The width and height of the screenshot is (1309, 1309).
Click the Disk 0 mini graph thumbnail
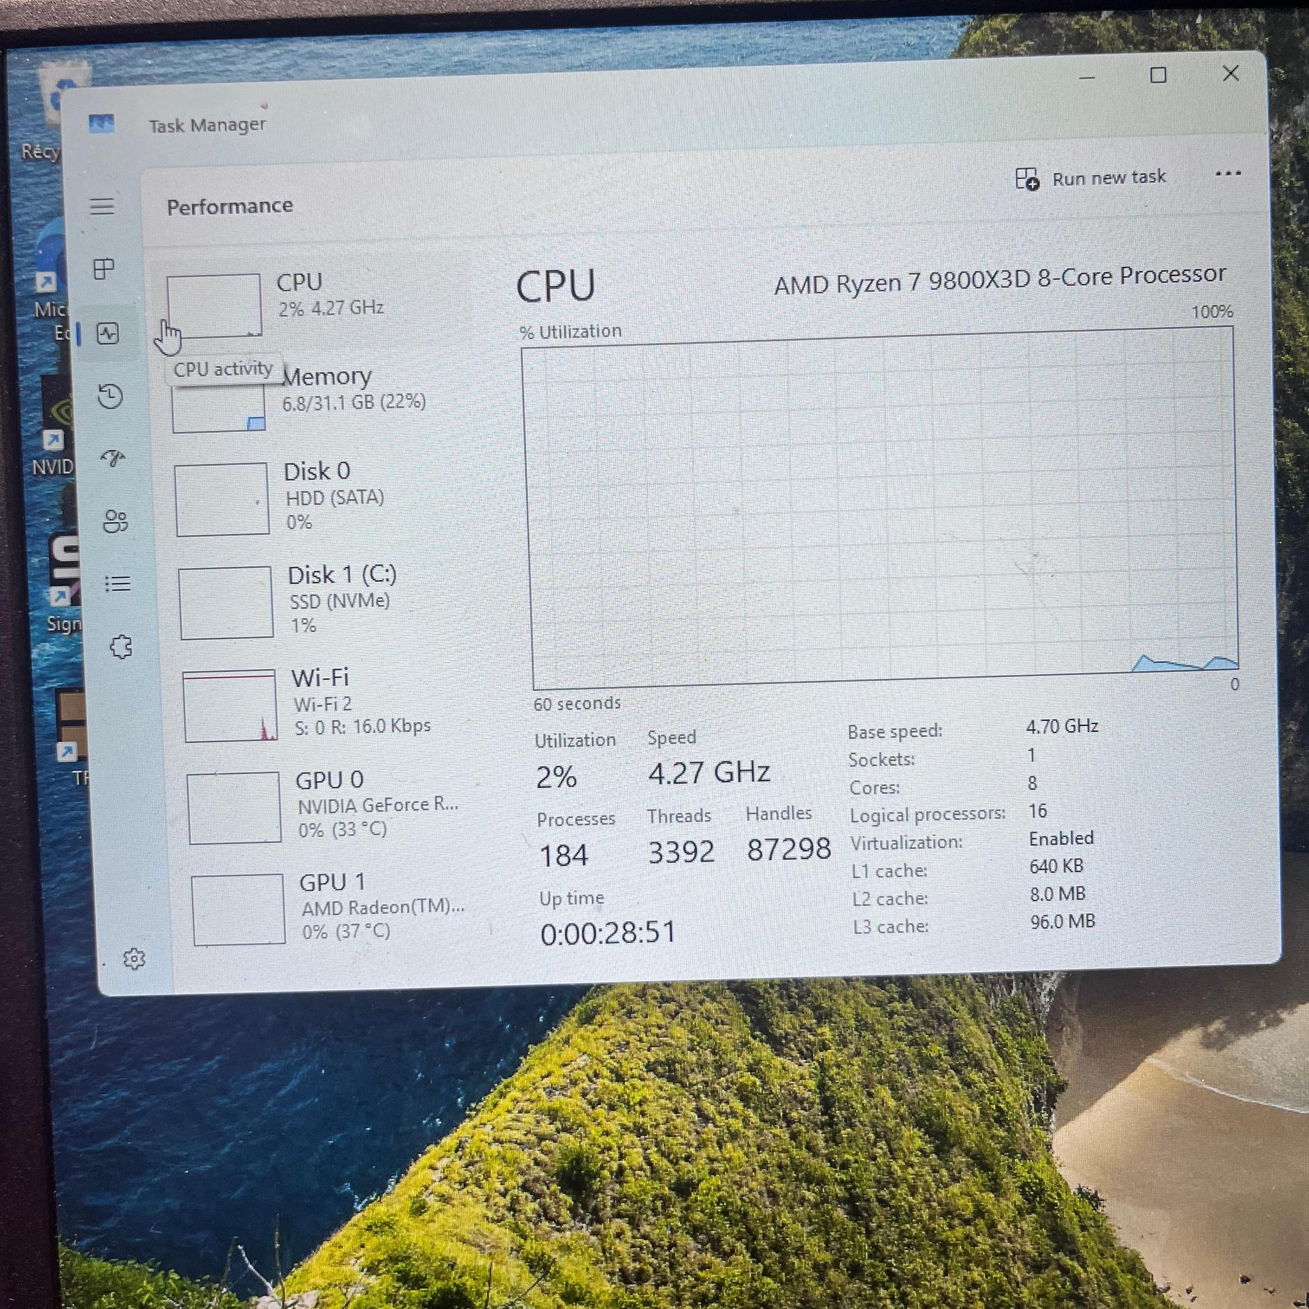(222, 499)
